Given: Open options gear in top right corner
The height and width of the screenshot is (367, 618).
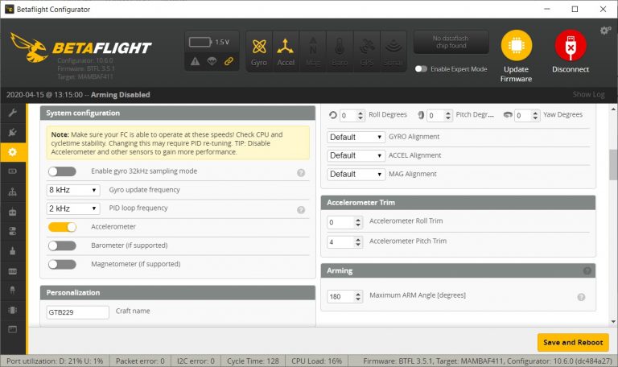Looking at the screenshot, I should (605, 31).
